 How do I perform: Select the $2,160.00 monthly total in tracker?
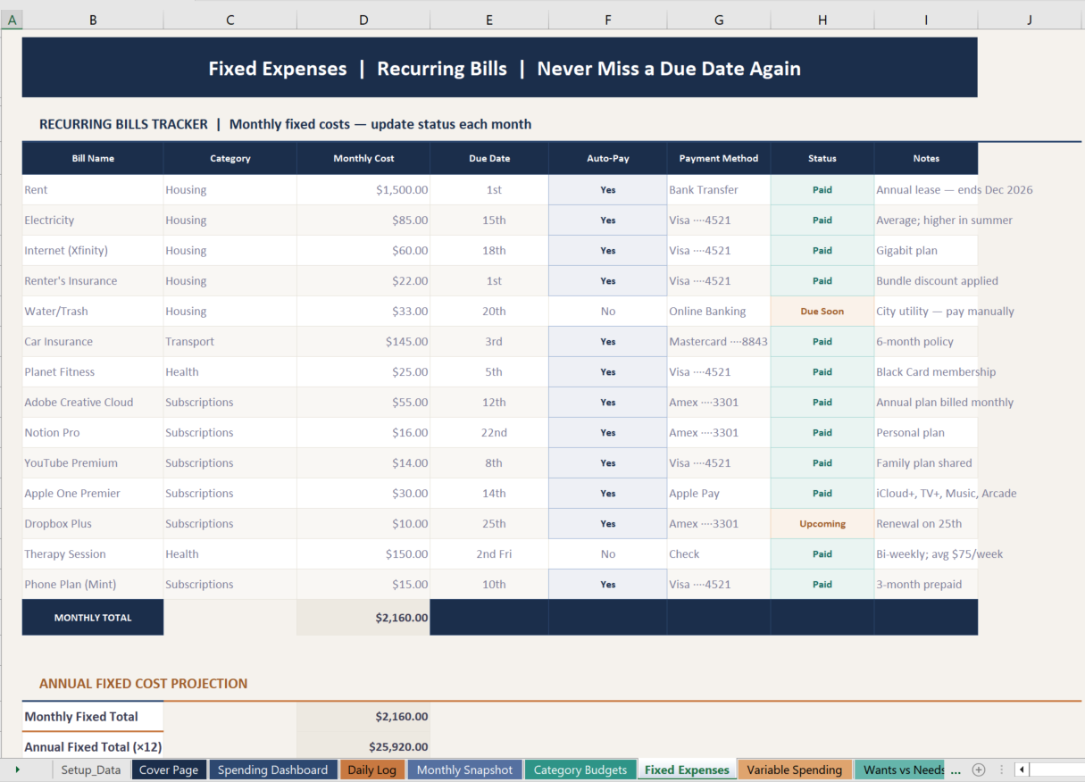click(x=363, y=618)
